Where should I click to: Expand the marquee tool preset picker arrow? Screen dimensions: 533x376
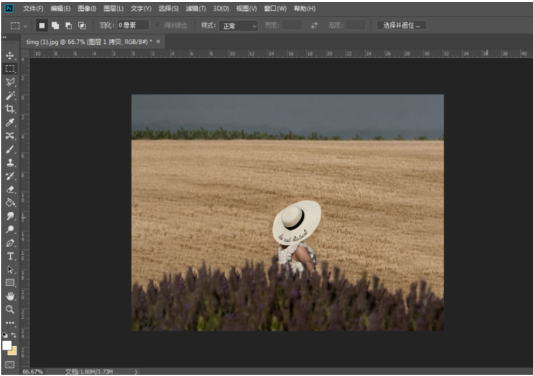26,26
